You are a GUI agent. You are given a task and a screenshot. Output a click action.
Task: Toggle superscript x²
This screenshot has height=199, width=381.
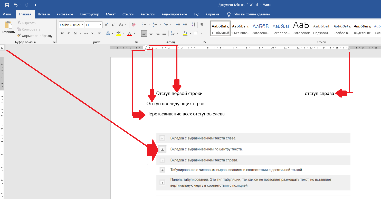(100, 33)
